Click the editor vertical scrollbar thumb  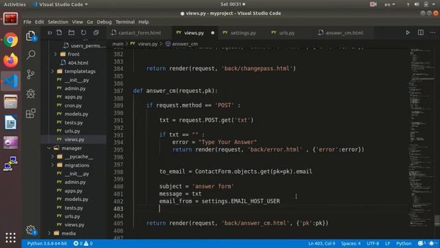click(x=437, y=220)
